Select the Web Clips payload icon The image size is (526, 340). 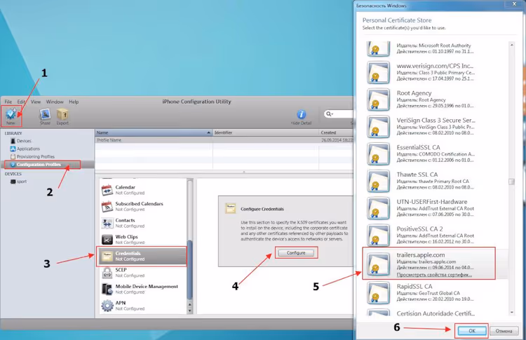107,240
